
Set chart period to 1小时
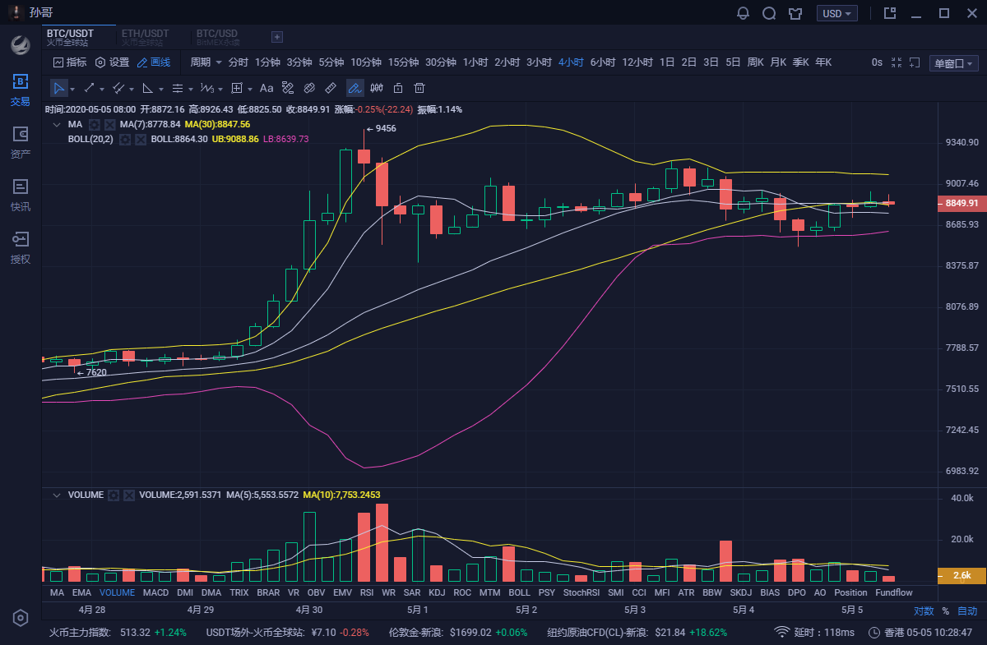click(475, 62)
